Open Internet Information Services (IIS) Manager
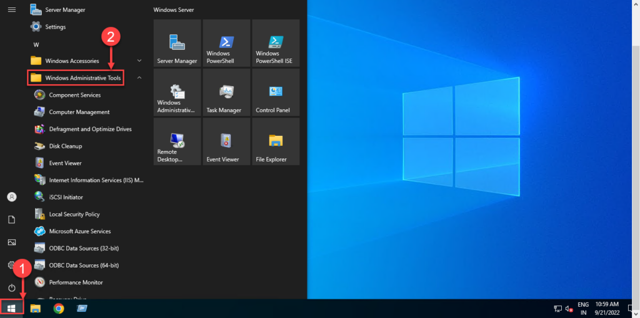Image resolution: width=640 pixels, height=318 pixels. 87,180
